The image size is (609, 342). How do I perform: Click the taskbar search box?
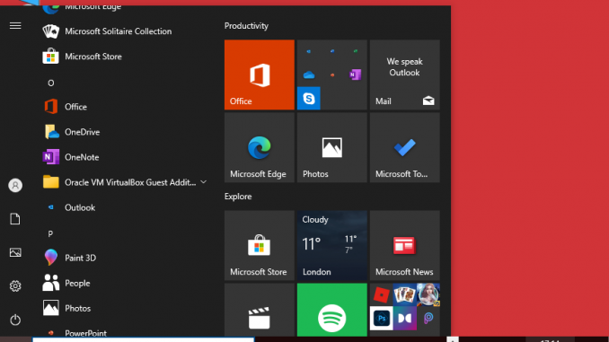[144, 339]
